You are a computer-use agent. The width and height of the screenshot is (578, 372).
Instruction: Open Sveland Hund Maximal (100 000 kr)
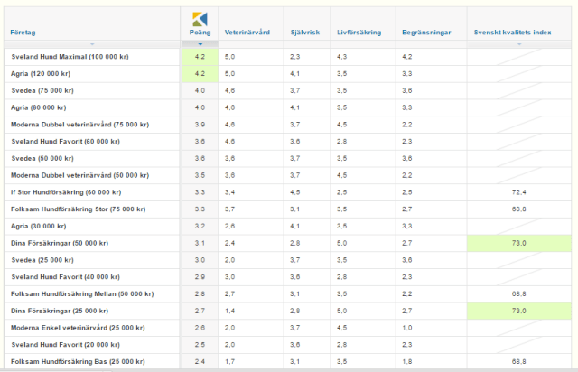click(x=70, y=56)
